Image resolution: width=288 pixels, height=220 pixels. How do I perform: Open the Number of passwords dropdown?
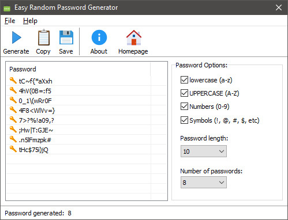pyautogui.click(x=204, y=183)
